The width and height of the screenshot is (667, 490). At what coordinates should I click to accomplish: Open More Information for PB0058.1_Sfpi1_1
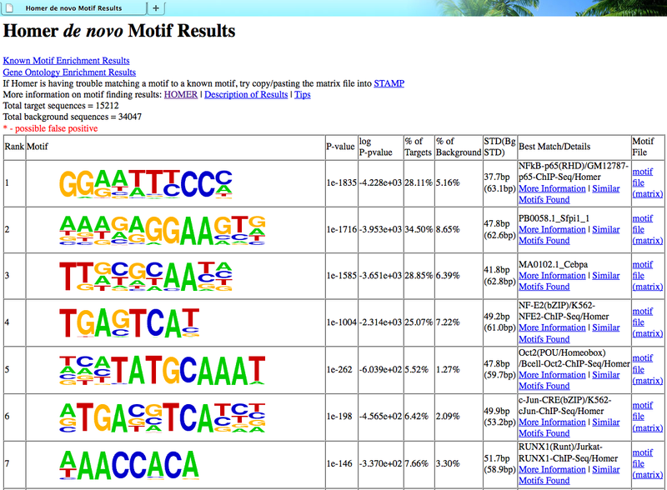coord(552,229)
